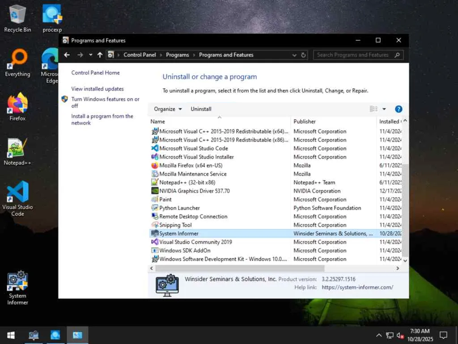Refresh the Programs and Features list
The image size is (458, 344).
pos(304,55)
